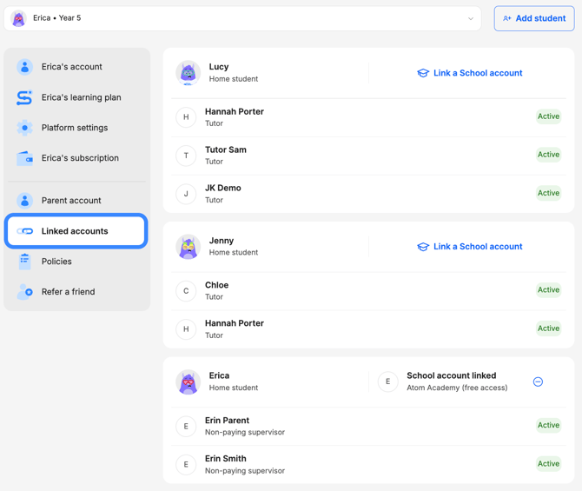582x491 pixels.
Task: Select the JK Demo name
Action: 223,188
